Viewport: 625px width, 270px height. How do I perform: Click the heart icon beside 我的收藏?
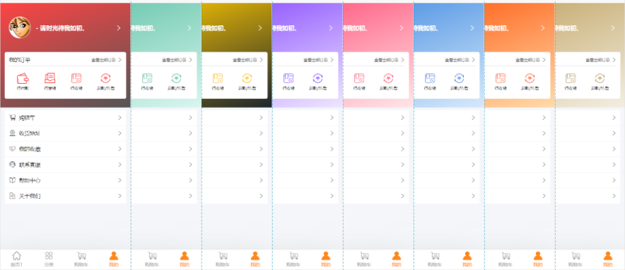point(12,149)
